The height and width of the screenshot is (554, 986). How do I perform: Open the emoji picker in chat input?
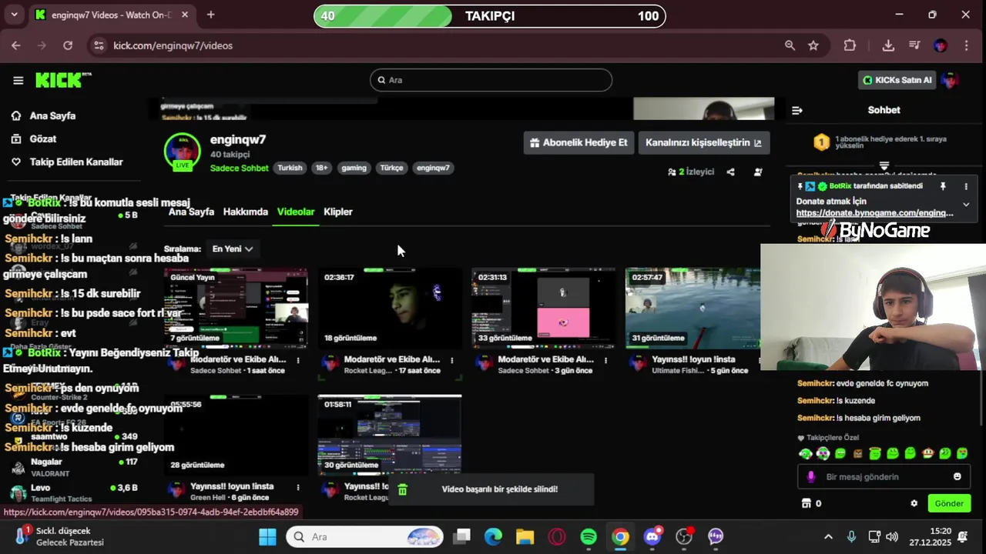pyautogui.click(x=957, y=476)
